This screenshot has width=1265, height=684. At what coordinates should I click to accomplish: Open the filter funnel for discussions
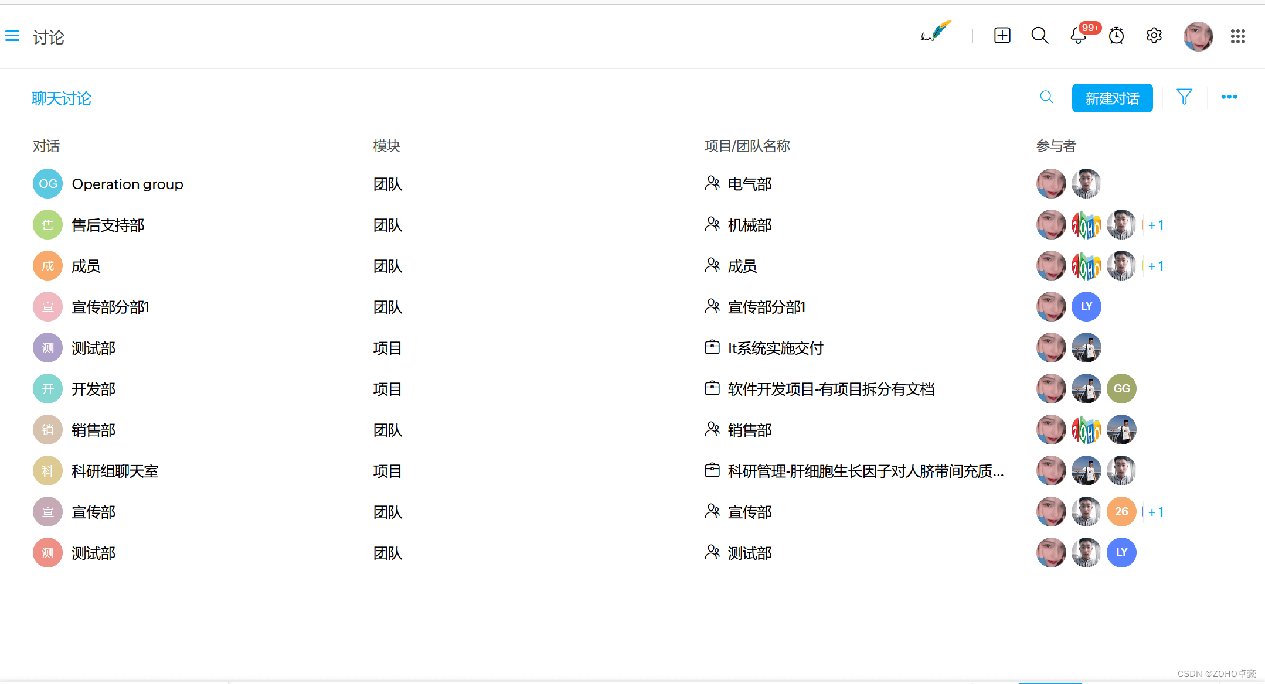(1184, 97)
